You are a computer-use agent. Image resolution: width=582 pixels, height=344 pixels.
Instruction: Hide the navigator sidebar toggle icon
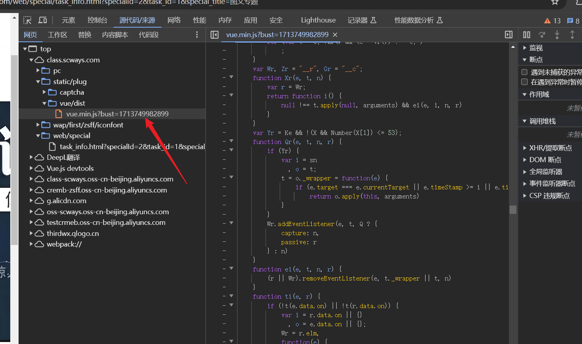tap(215, 35)
